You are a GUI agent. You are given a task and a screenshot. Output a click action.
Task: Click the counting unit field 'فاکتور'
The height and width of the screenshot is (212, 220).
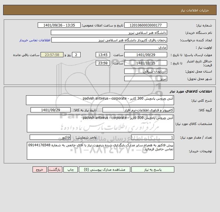50,137
